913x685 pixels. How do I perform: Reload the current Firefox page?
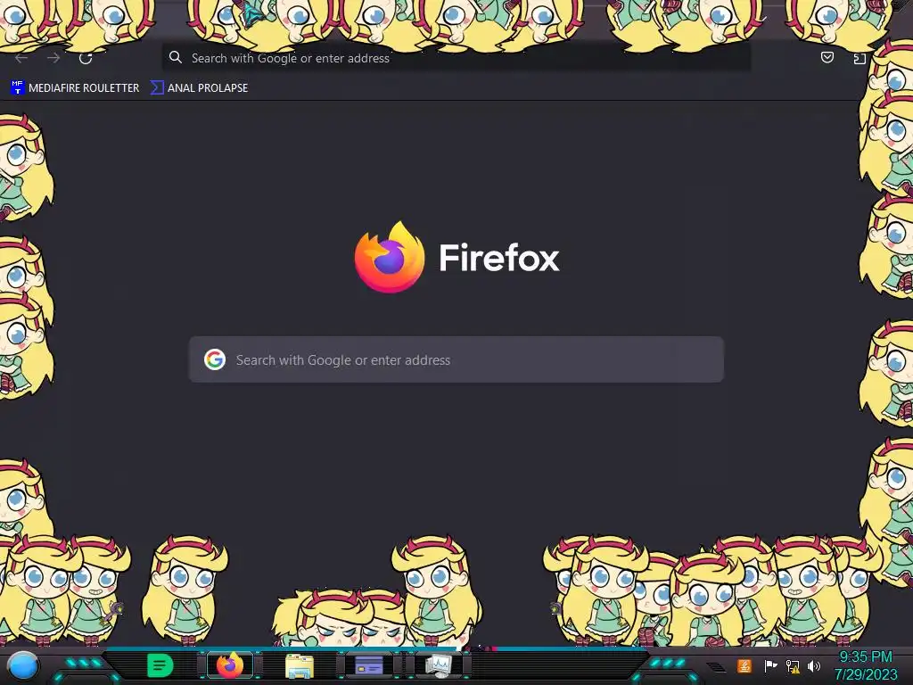click(86, 58)
